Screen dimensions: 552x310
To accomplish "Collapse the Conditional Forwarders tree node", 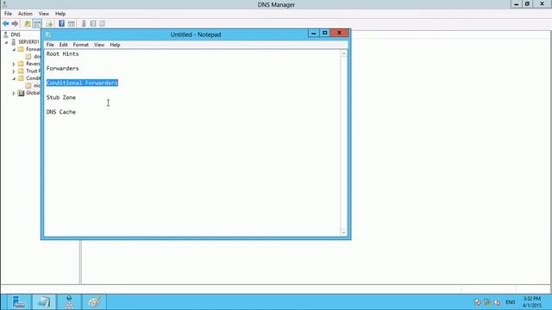I will tap(14, 78).
